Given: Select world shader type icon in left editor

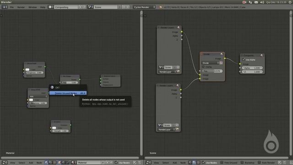Looking at the screenshot, I should [64, 163].
